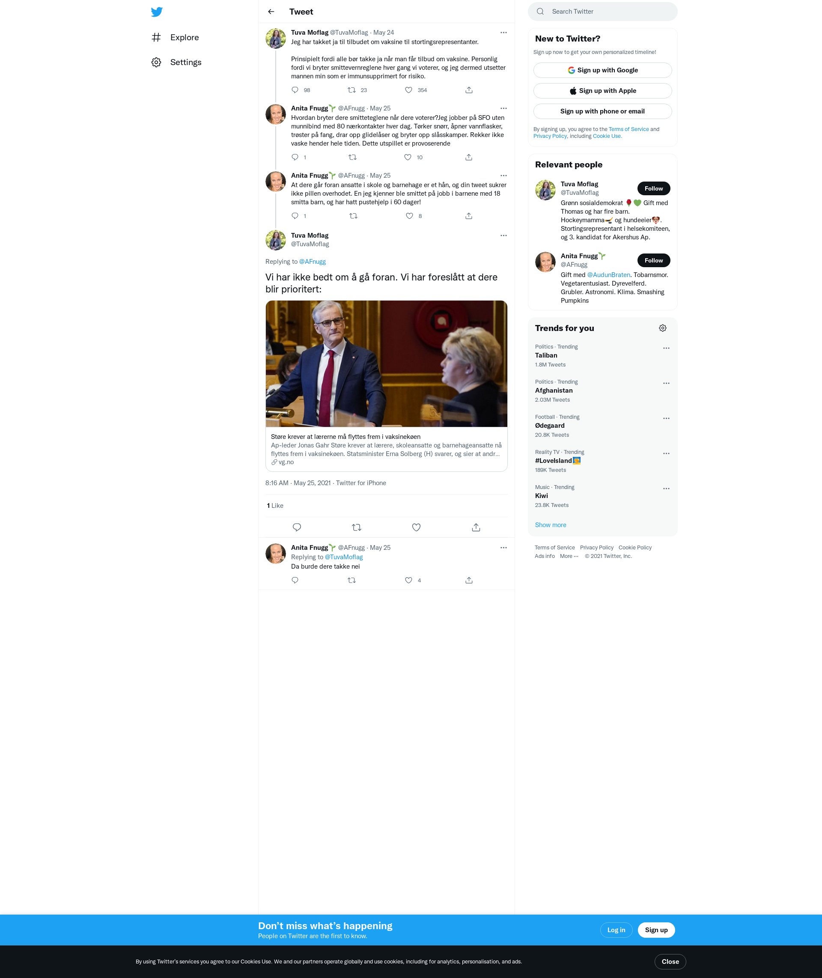
Task: Open the vg.no article card image
Action: point(386,364)
